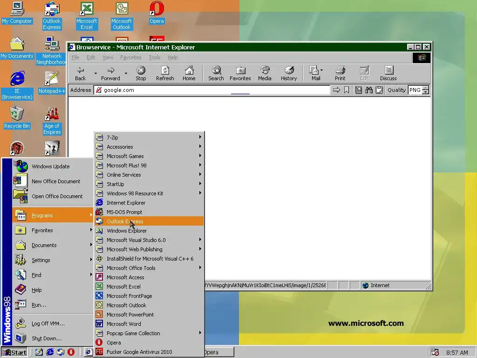Image resolution: width=477 pixels, height=358 pixels.
Task: Select Age of Empires desktop shortcut
Action: [52, 121]
